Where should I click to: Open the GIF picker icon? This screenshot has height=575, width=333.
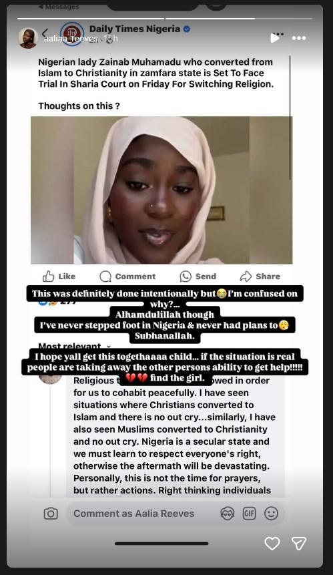[249, 514]
